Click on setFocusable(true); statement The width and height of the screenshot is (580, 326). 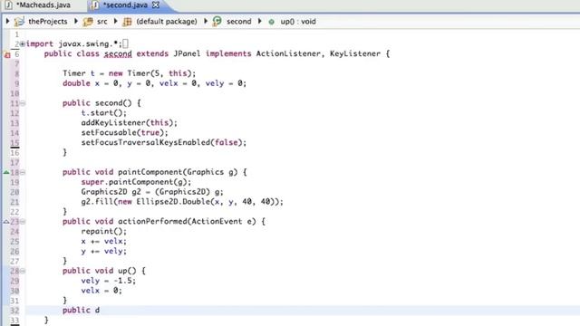(x=124, y=132)
